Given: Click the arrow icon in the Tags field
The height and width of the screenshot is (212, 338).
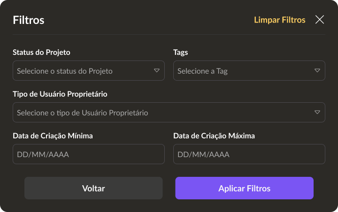Looking at the screenshot, I should click(317, 71).
